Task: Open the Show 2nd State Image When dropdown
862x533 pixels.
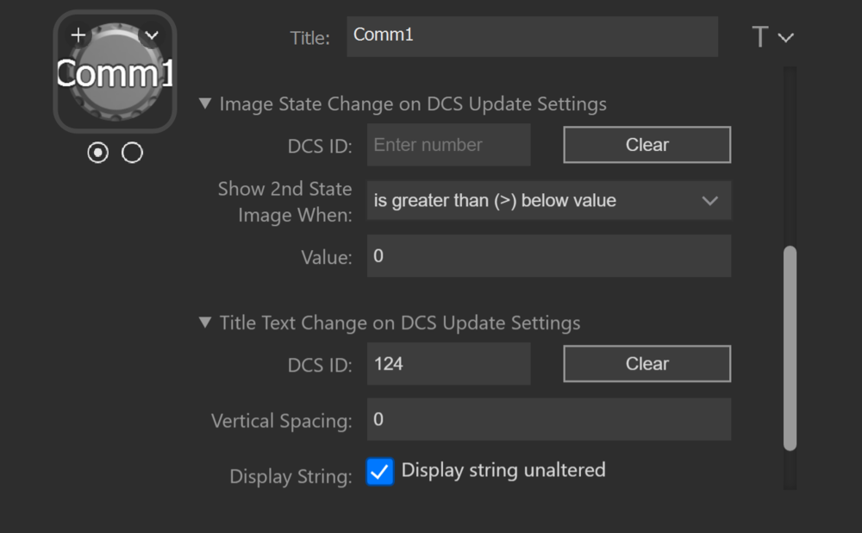Action: (x=548, y=201)
